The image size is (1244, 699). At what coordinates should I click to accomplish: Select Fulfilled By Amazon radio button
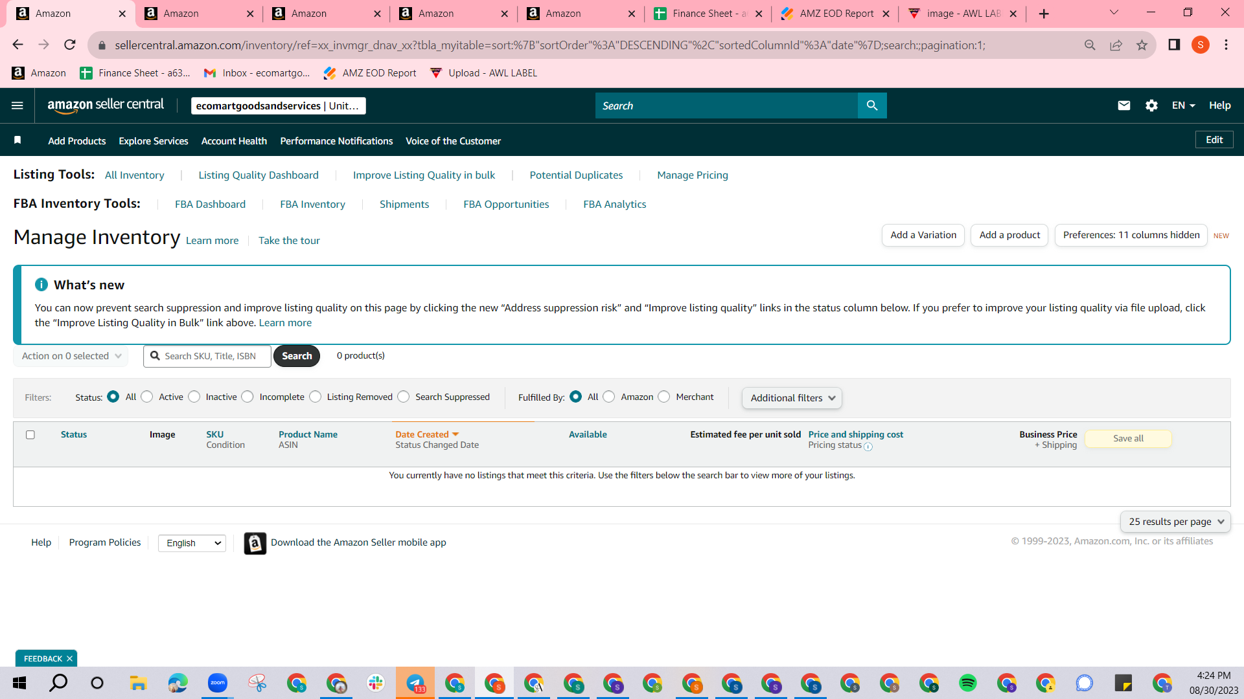click(x=609, y=397)
